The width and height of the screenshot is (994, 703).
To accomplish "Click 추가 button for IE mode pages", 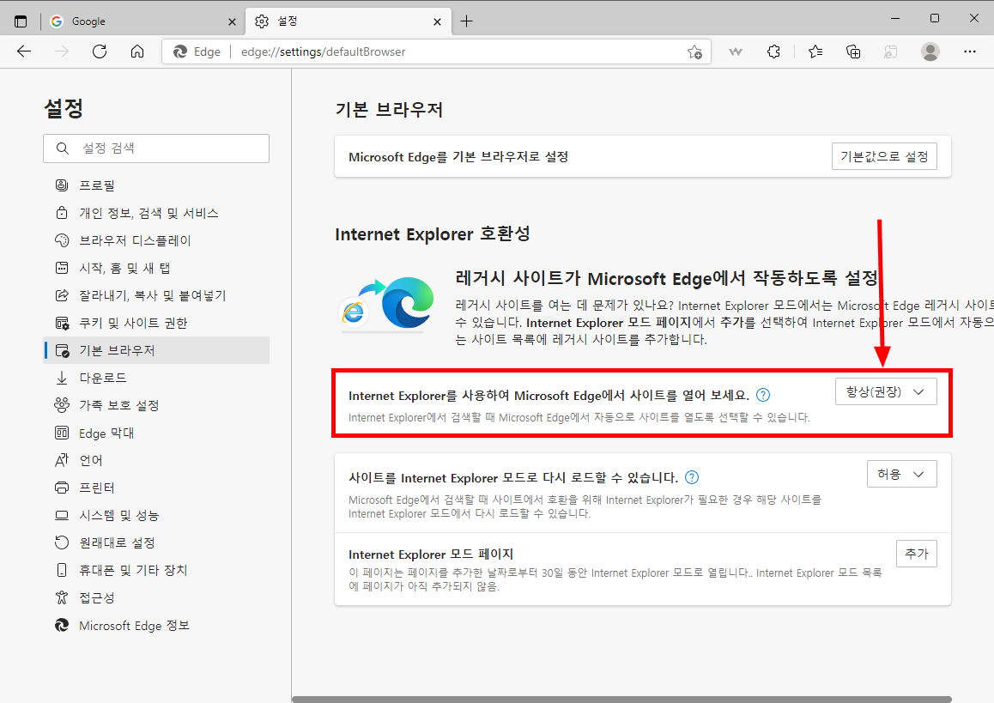I will pos(917,554).
